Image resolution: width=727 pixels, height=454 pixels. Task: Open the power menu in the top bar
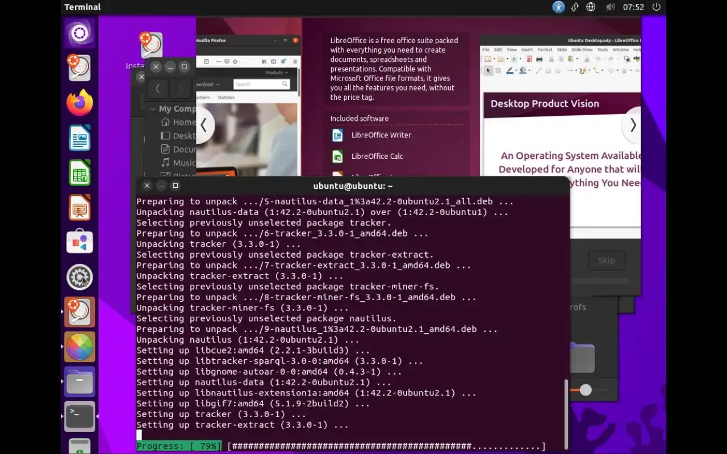[x=657, y=7]
